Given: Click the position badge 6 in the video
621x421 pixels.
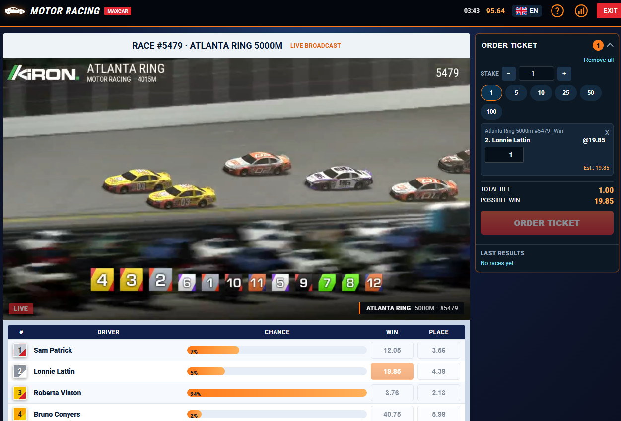Looking at the screenshot, I should (x=187, y=283).
